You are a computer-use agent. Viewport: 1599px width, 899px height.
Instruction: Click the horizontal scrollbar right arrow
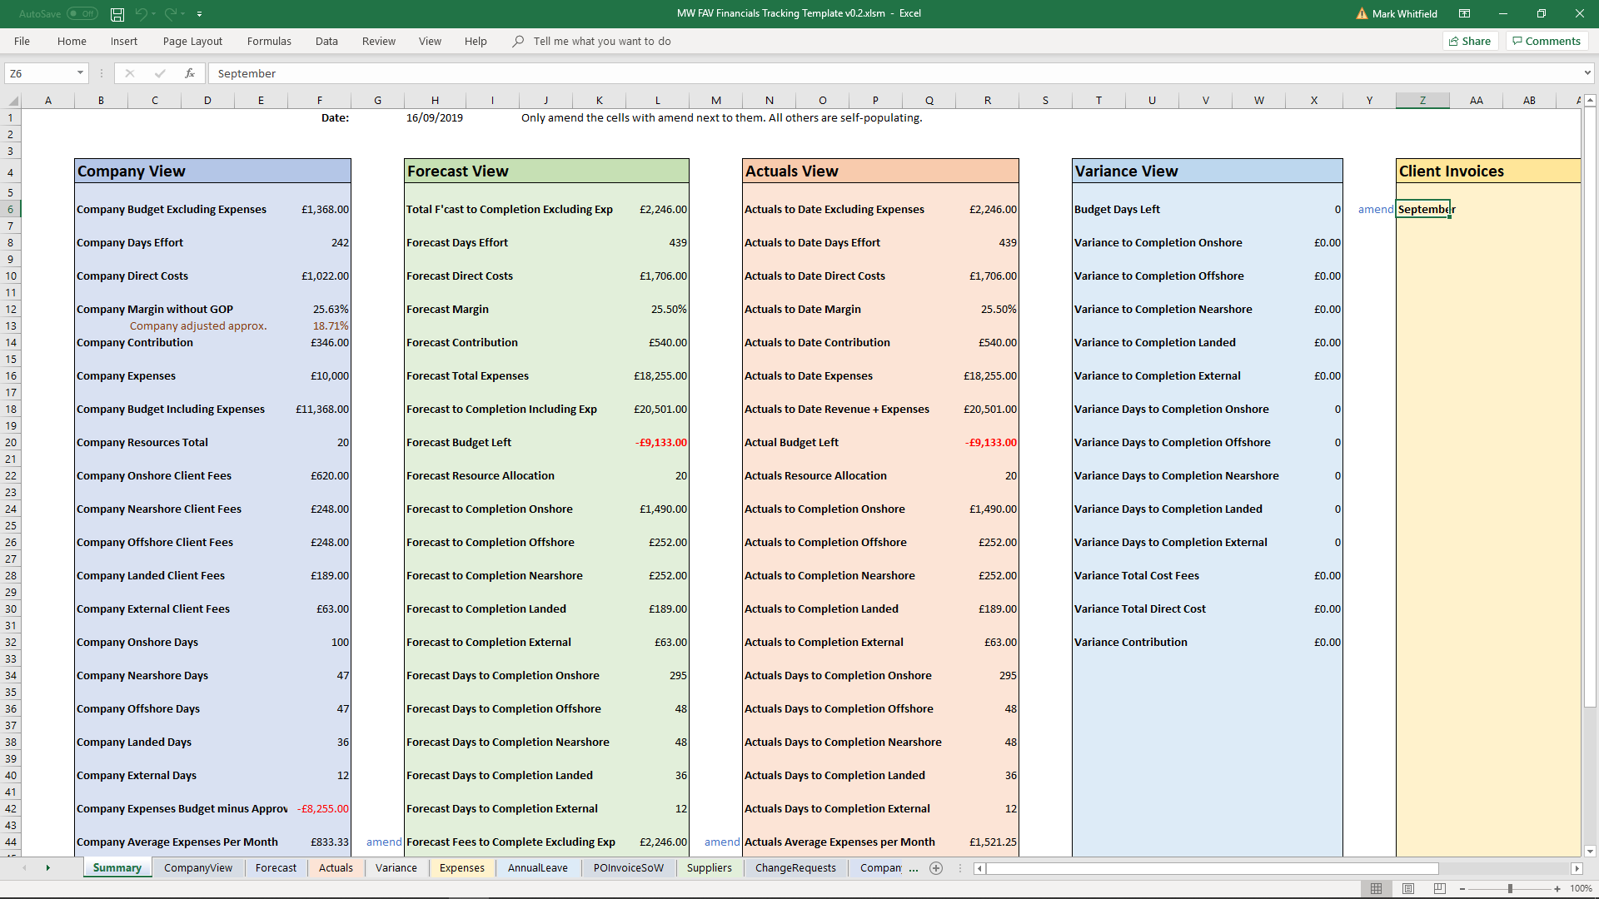(x=1577, y=868)
